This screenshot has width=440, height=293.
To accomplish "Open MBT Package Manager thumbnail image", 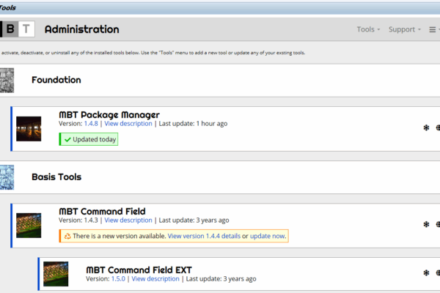I will (29, 128).
